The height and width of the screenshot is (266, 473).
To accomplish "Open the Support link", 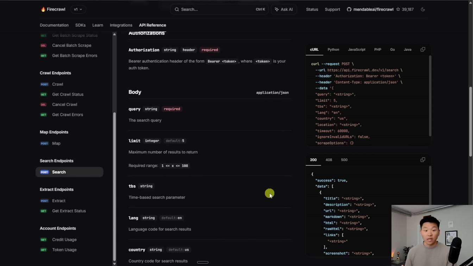I will (332, 9).
